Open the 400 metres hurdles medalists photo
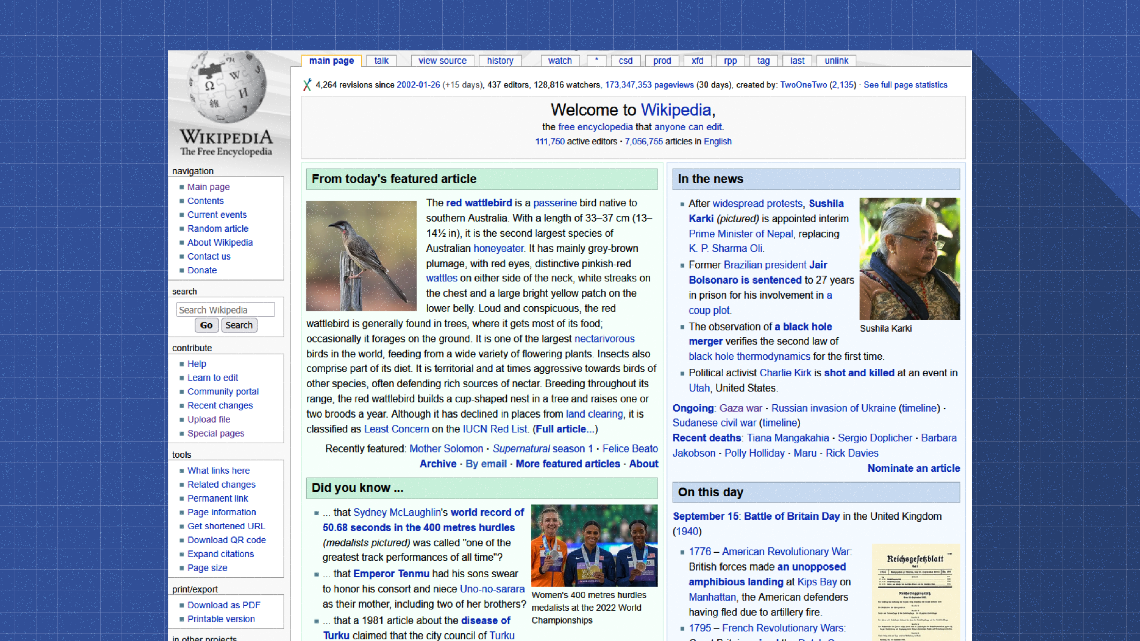Viewport: 1140px width, 641px height. coord(594,546)
